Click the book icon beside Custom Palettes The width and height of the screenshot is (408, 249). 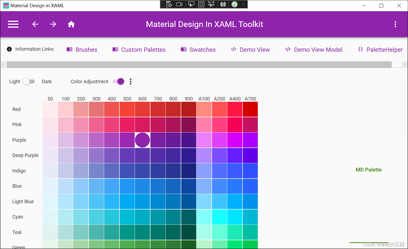tap(115, 49)
